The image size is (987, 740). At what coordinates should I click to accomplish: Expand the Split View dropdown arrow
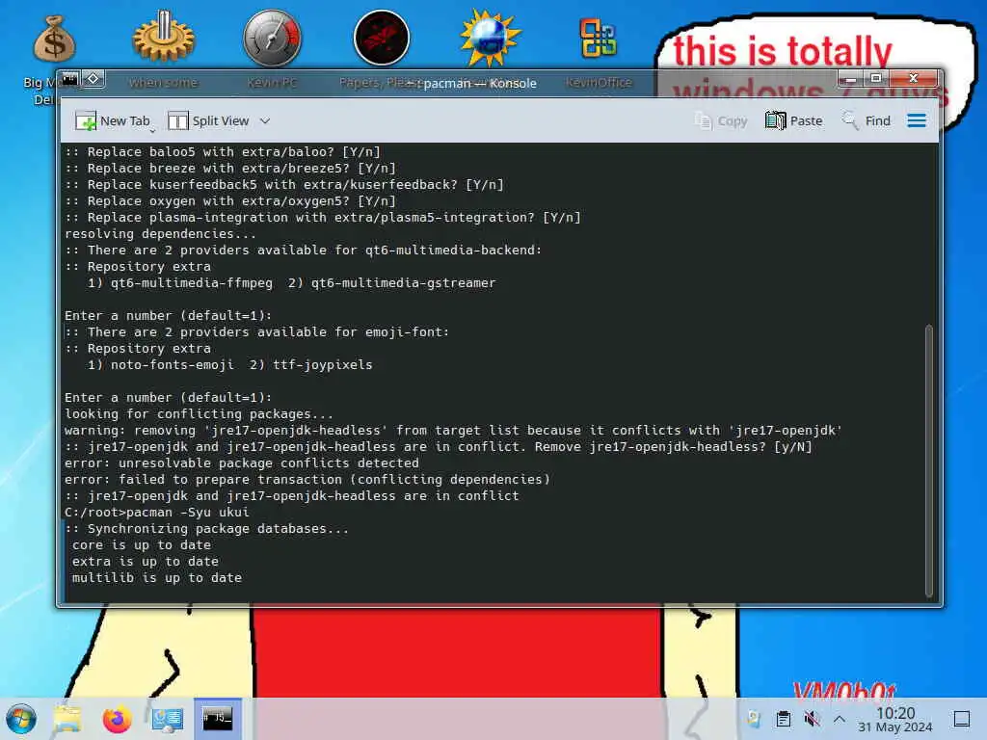point(265,120)
